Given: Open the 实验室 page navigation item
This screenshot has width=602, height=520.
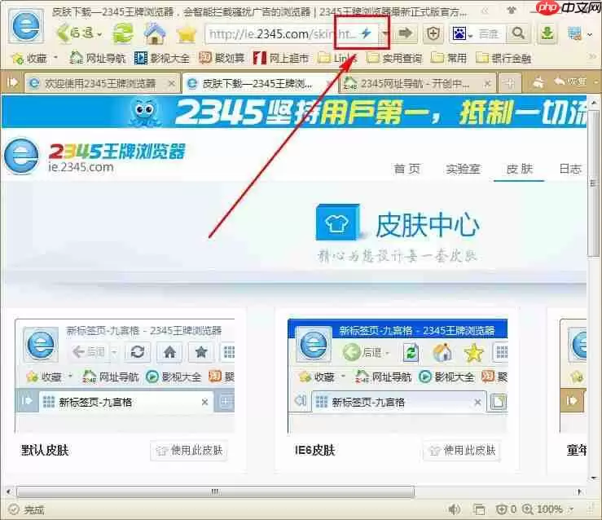Looking at the screenshot, I should point(463,169).
